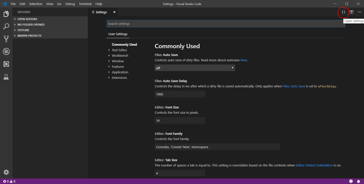Screen dimensions: 364x184
Task: Open the Search view in activity bar
Action: coord(6,26)
